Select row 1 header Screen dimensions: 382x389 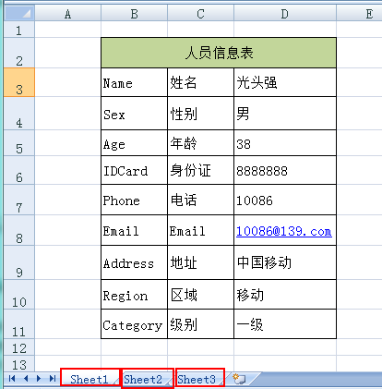coord(19,30)
